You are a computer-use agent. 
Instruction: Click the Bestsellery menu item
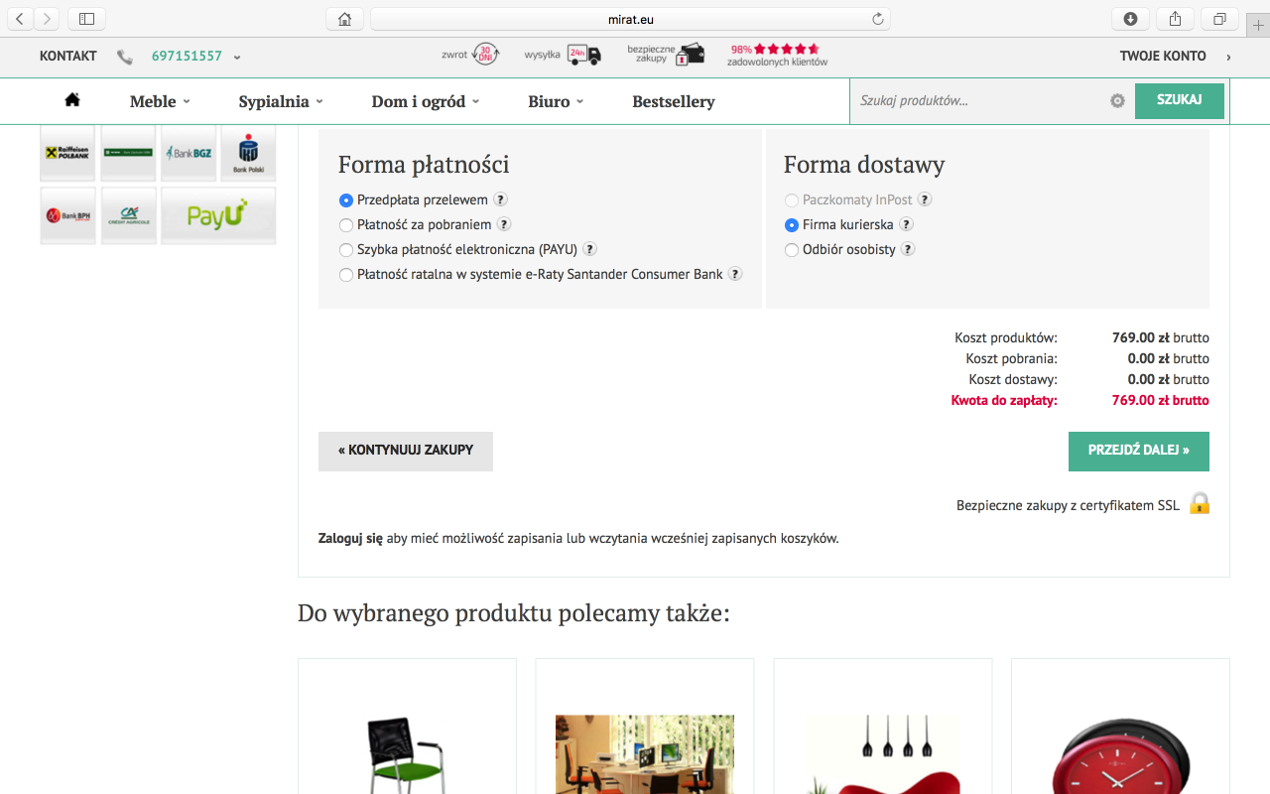pyautogui.click(x=674, y=100)
